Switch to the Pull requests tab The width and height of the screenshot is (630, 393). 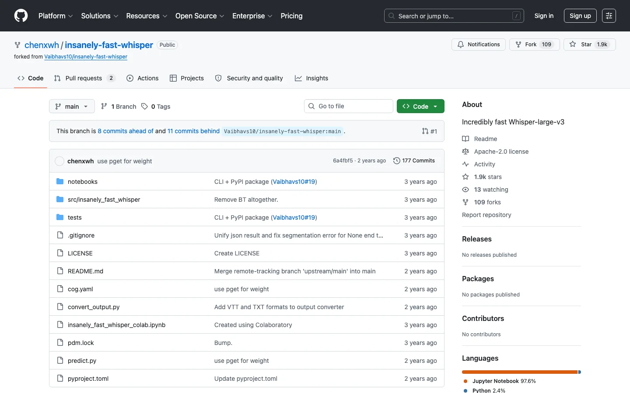tap(84, 78)
